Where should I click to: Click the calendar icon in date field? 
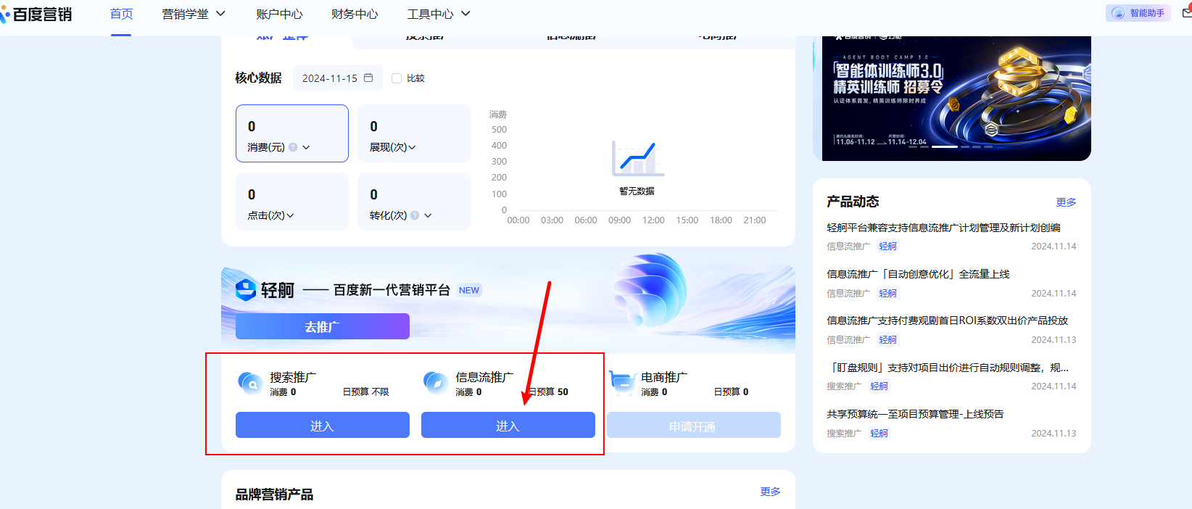tap(368, 78)
